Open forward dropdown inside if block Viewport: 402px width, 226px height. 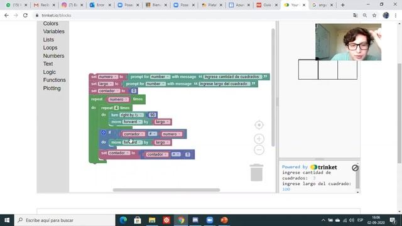pyautogui.click(x=132, y=143)
